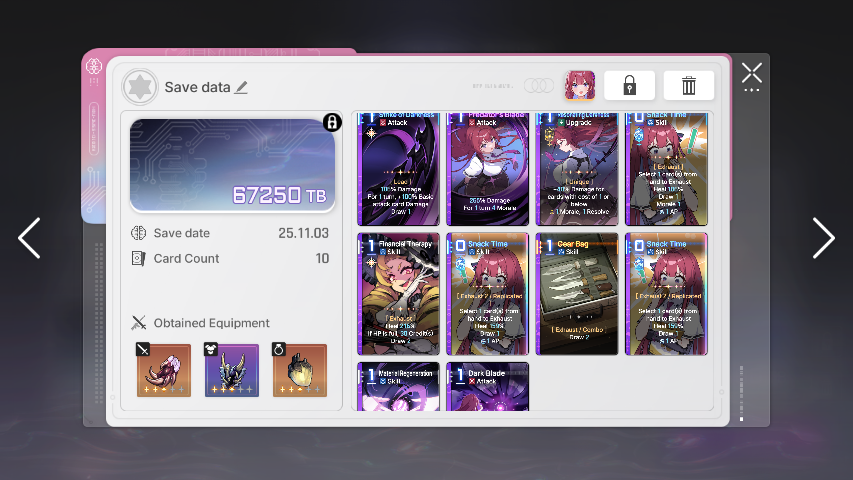Click the card list scrollbar indicator

coord(741,393)
